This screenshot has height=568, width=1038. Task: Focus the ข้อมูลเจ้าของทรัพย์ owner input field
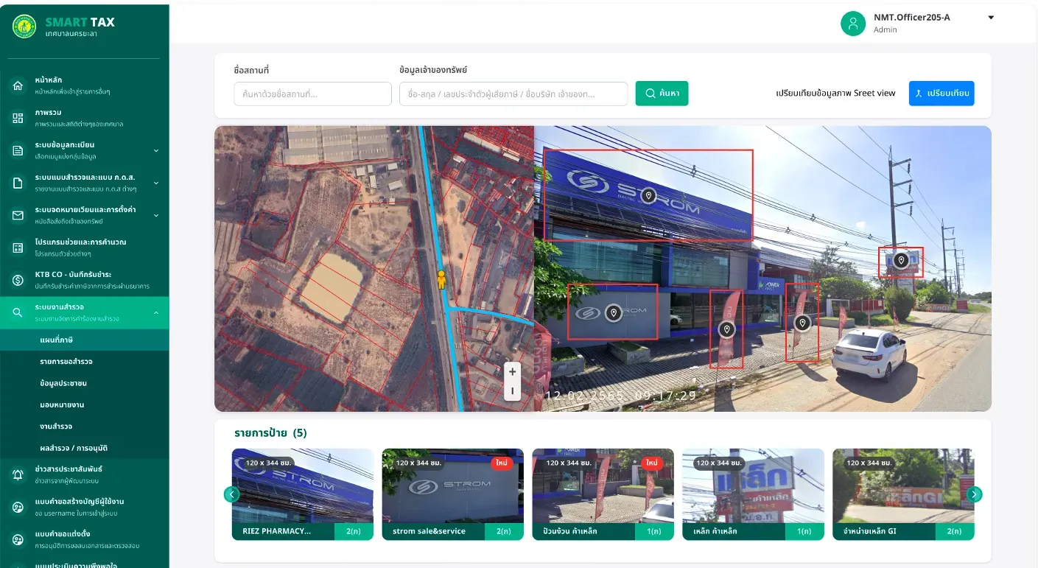[x=513, y=94]
